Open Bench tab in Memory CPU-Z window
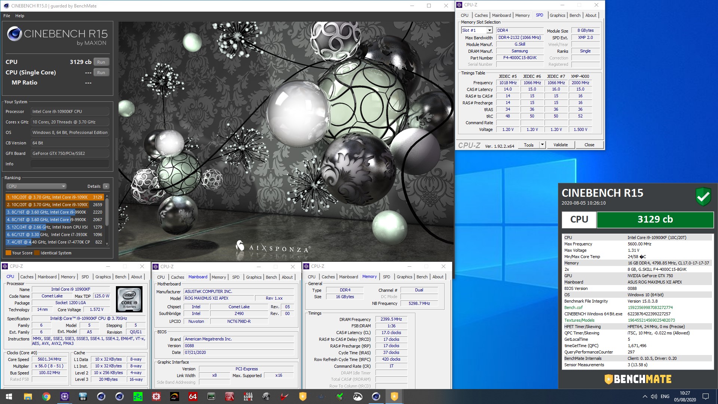Screen dimensions: 718x404 pyautogui.click(x=422, y=277)
